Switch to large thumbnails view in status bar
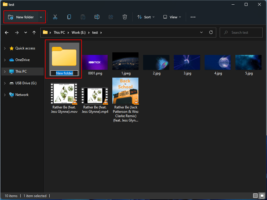 pyautogui.click(x=261, y=196)
